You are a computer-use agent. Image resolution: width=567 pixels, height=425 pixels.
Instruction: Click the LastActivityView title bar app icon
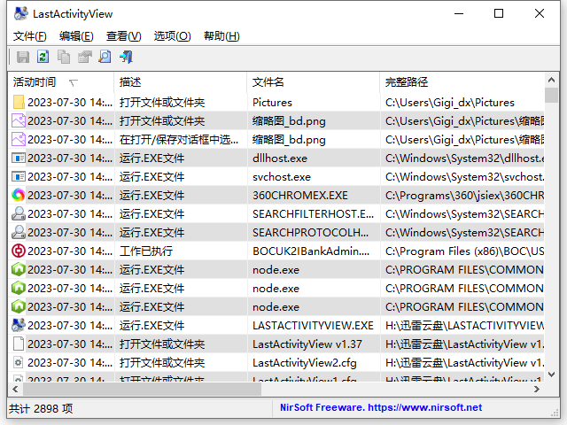click(20, 14)
